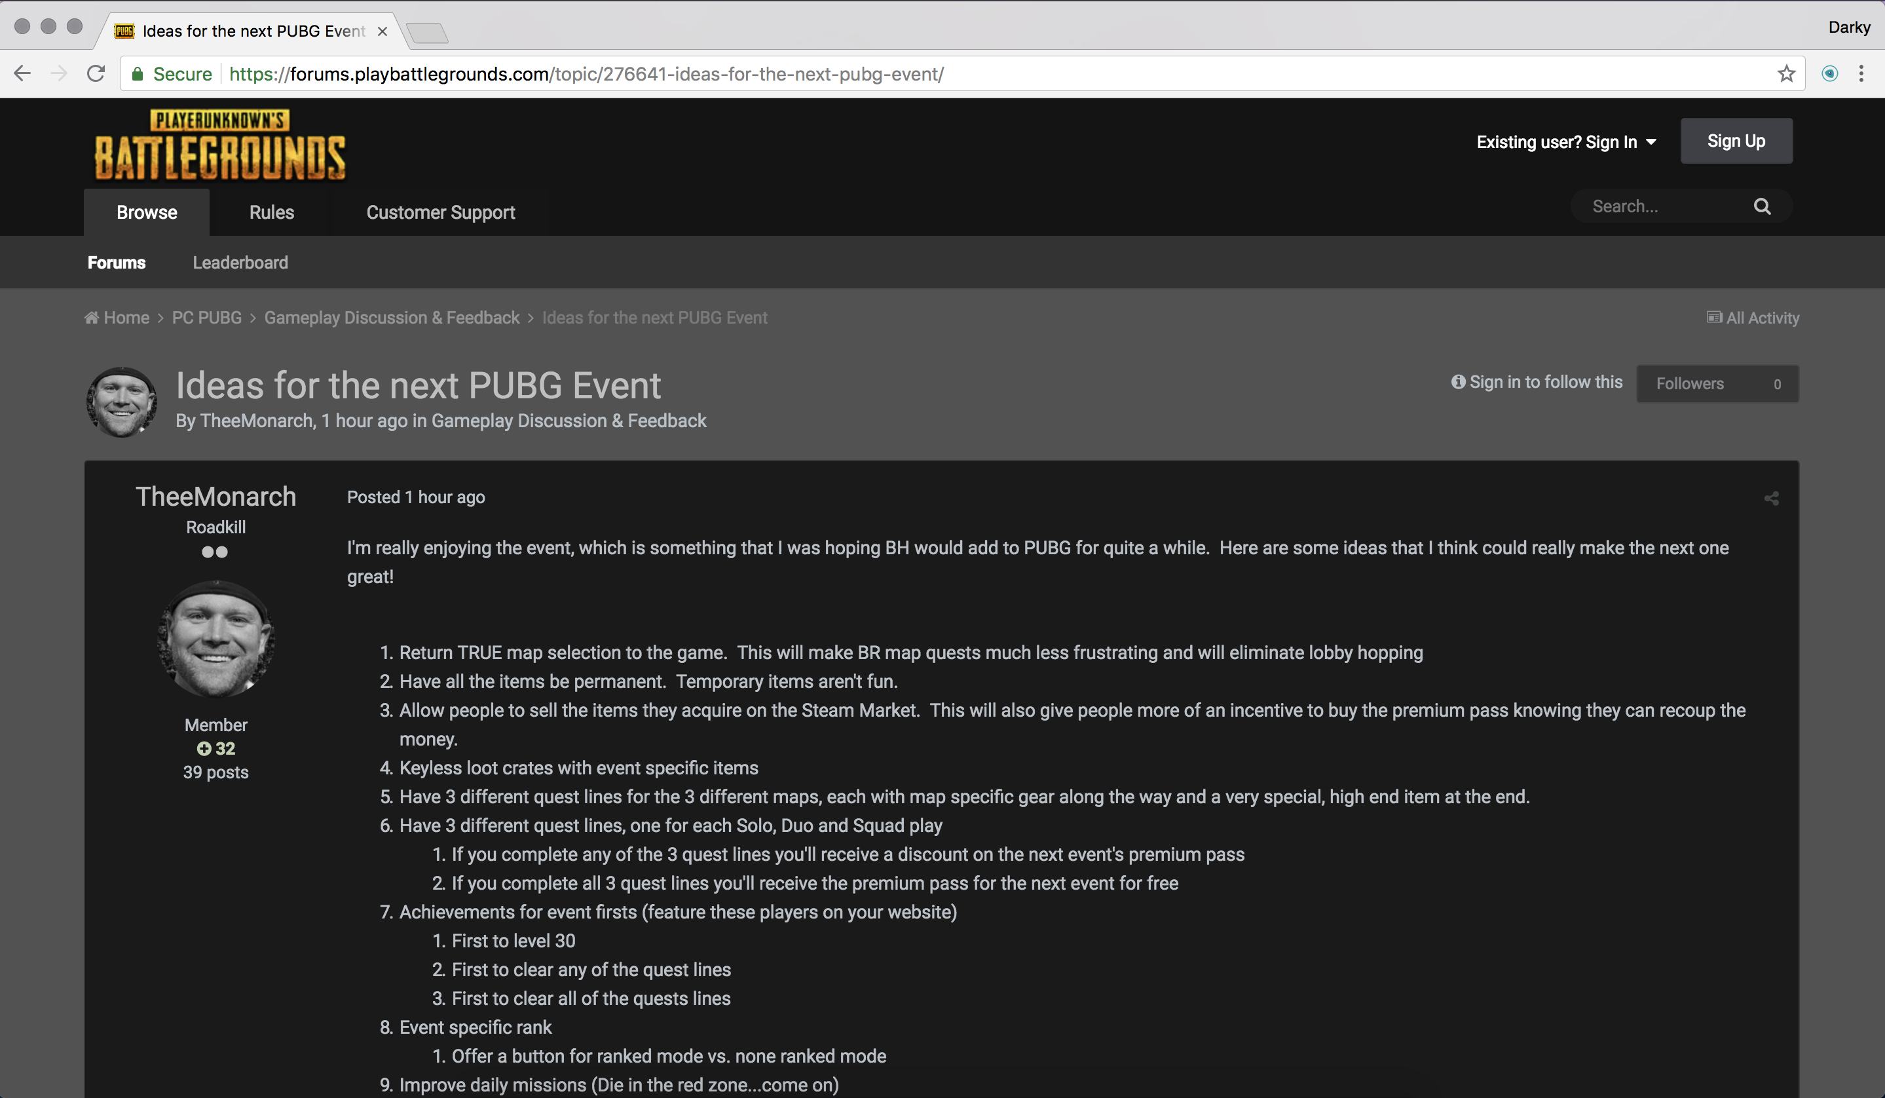Click Have all the items be permanent line
This screenshot has height=1098, width=1885.
[648, 681]
